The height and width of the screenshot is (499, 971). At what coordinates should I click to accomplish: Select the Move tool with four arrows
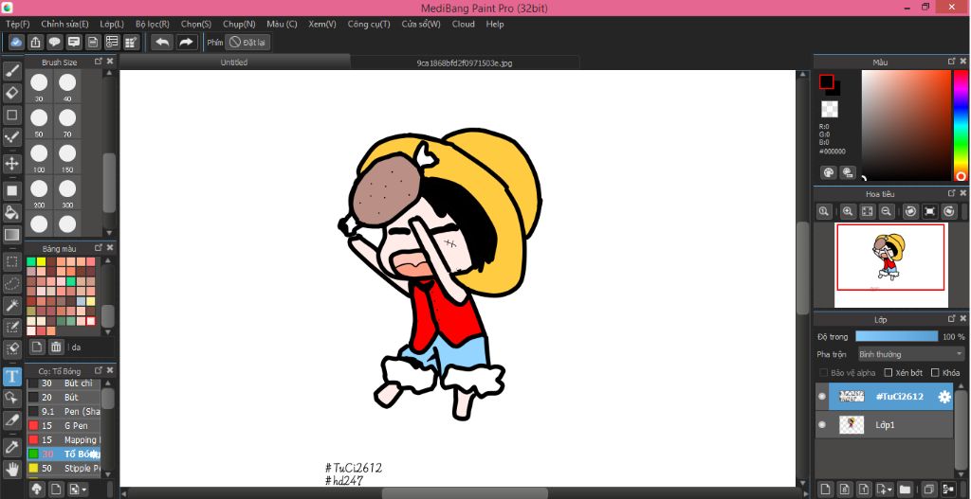11,164
